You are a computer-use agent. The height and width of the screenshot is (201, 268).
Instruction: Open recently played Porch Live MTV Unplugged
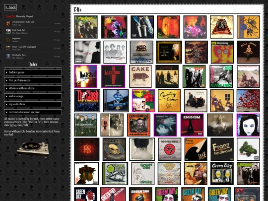[24, 47]
